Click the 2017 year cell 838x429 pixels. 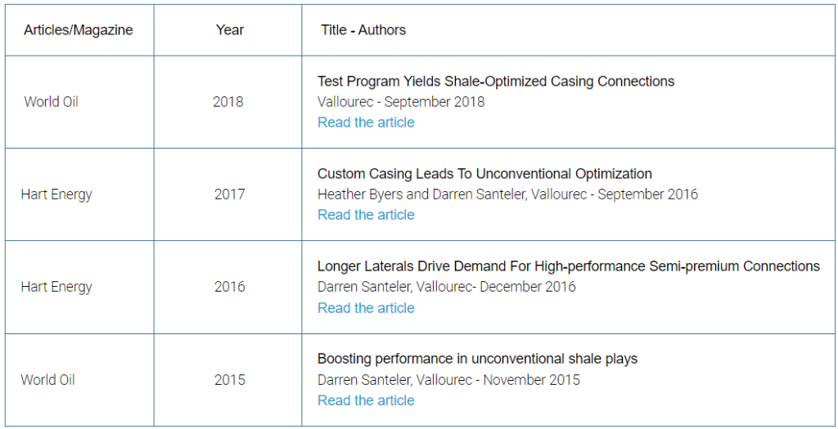pos(230,194)
